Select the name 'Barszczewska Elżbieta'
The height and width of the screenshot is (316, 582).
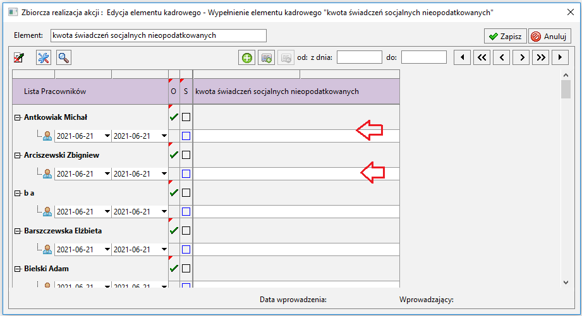pyautogui.click(x=63, y=231)
